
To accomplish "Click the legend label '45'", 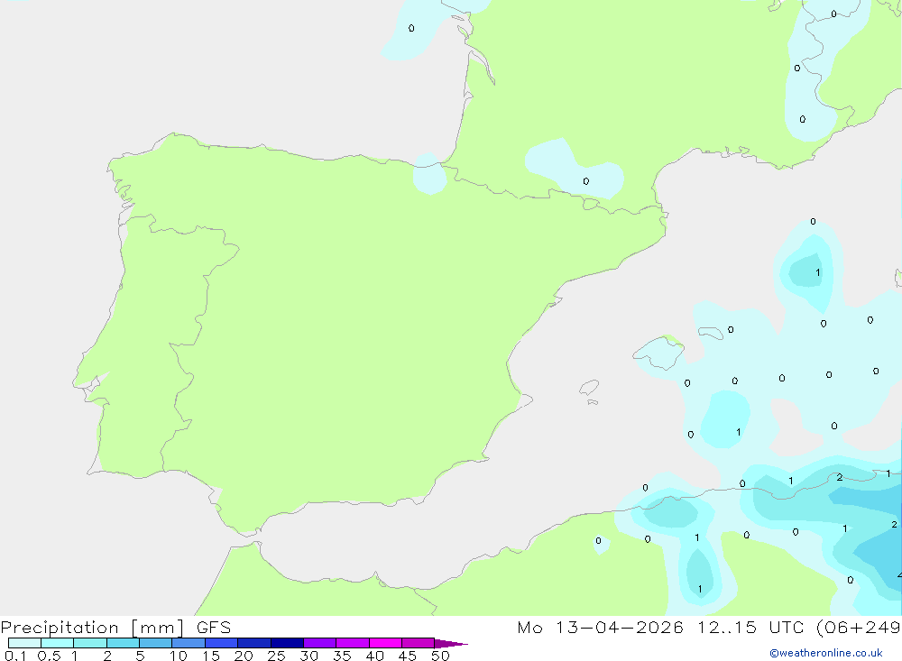I will (408, 656).
